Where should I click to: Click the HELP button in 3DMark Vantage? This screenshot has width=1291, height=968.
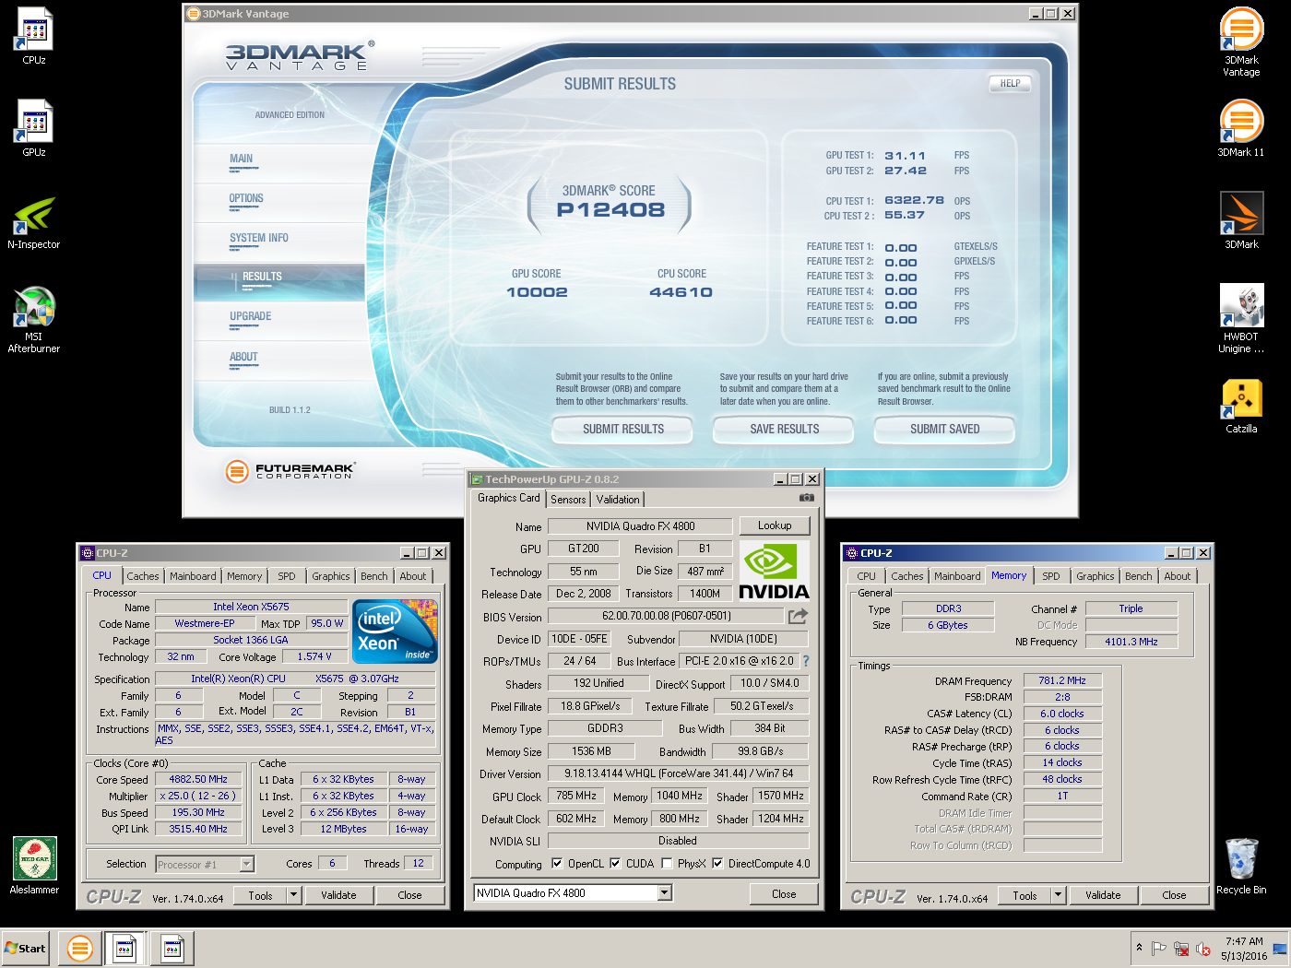[1011, 84]
